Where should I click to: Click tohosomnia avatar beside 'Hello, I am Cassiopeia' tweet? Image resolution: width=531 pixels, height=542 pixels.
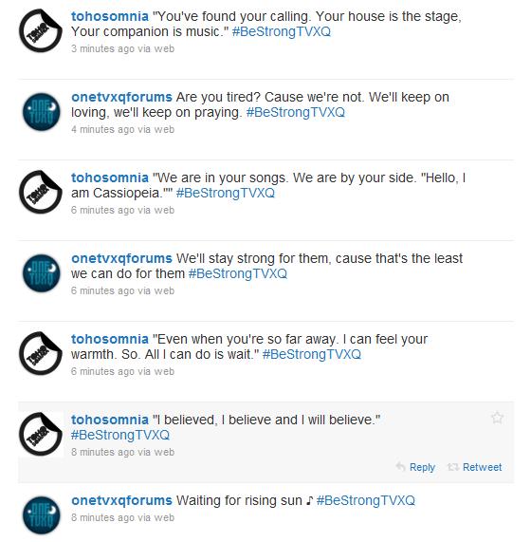41,192
